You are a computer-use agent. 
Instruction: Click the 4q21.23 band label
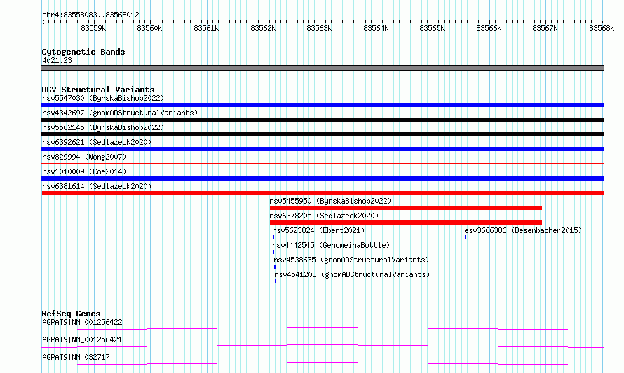click(57, 60)
